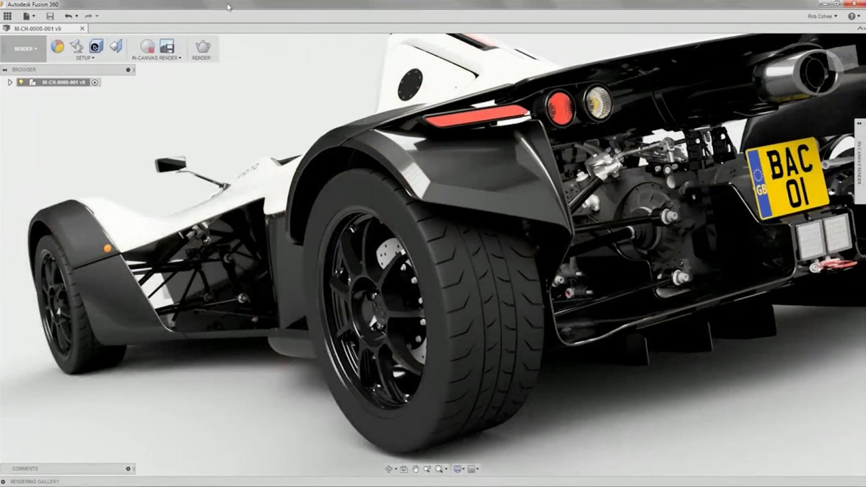Open the redo history dropdown arrow
The width and height of the screenshot is (866, 487).
point(97,15)
